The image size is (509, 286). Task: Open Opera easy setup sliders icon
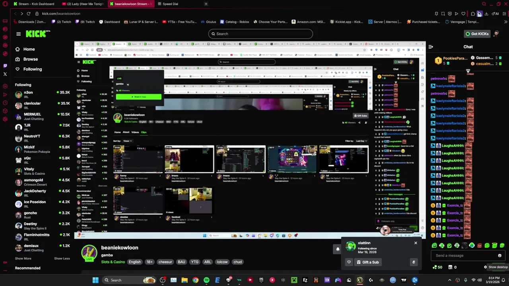504,14
